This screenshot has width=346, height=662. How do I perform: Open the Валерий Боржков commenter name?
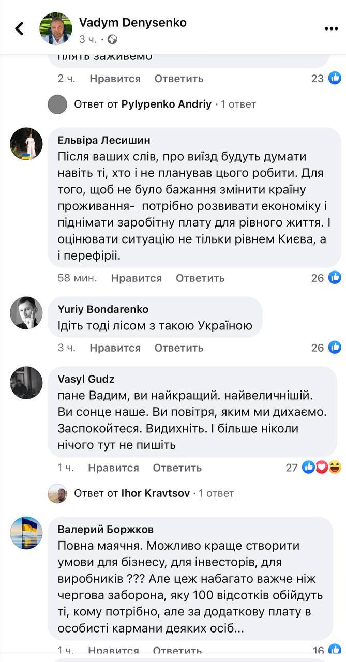point(105,529)
